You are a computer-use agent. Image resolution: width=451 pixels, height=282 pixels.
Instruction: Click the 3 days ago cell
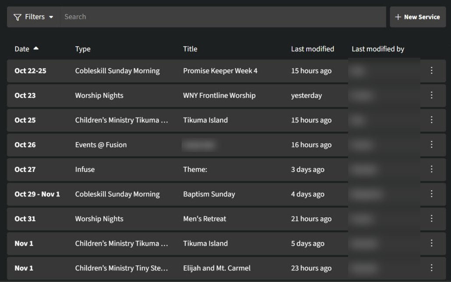click(308, 170)
